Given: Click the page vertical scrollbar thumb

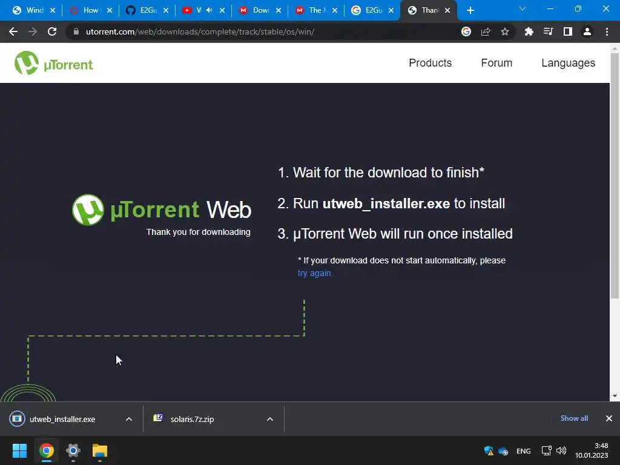Looking at the screenshot, I should [x=615, y=176].
